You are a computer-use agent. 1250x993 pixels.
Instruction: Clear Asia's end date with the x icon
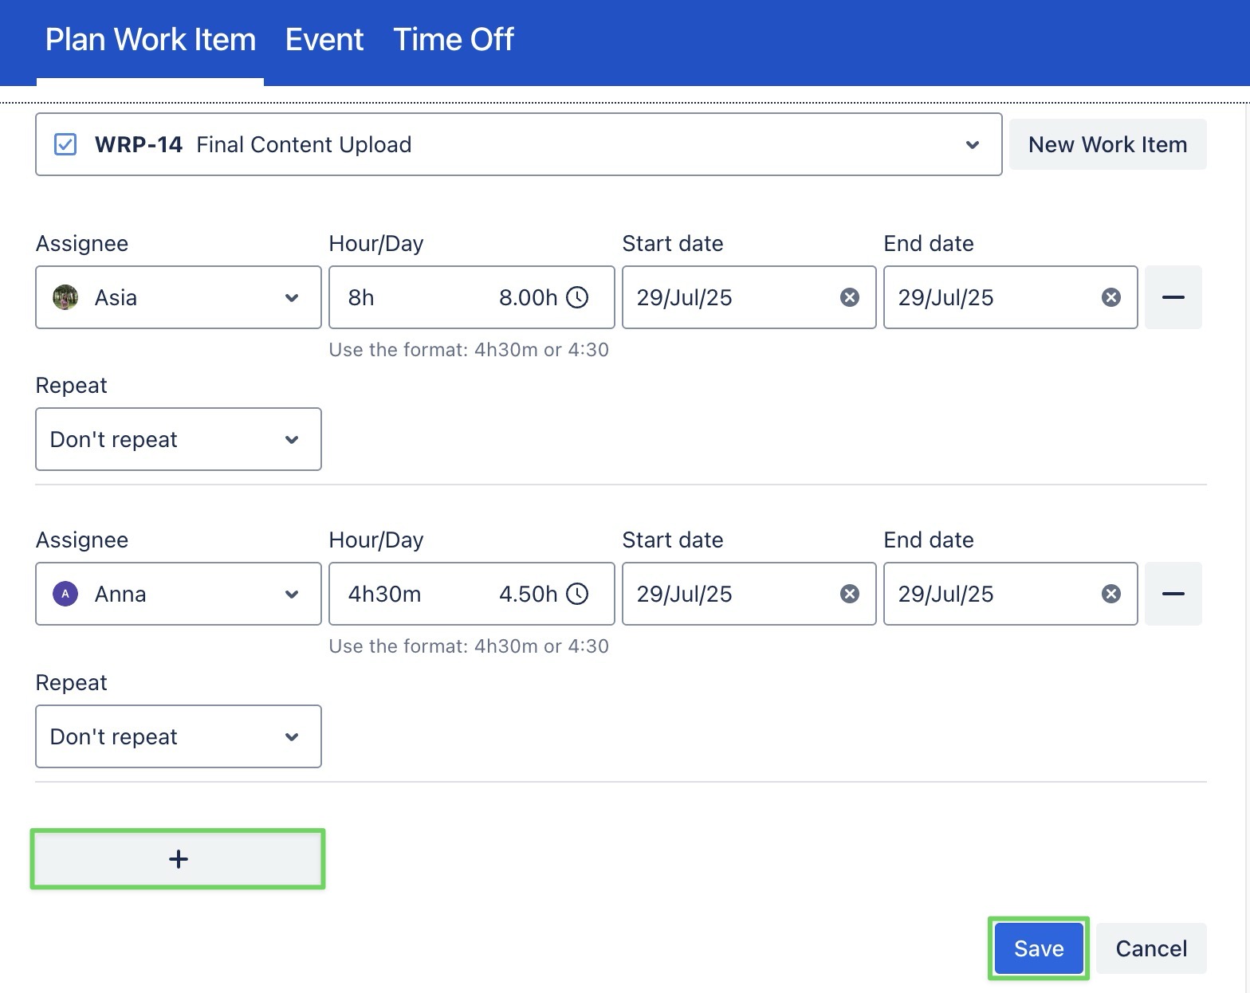coord(1110,297)
